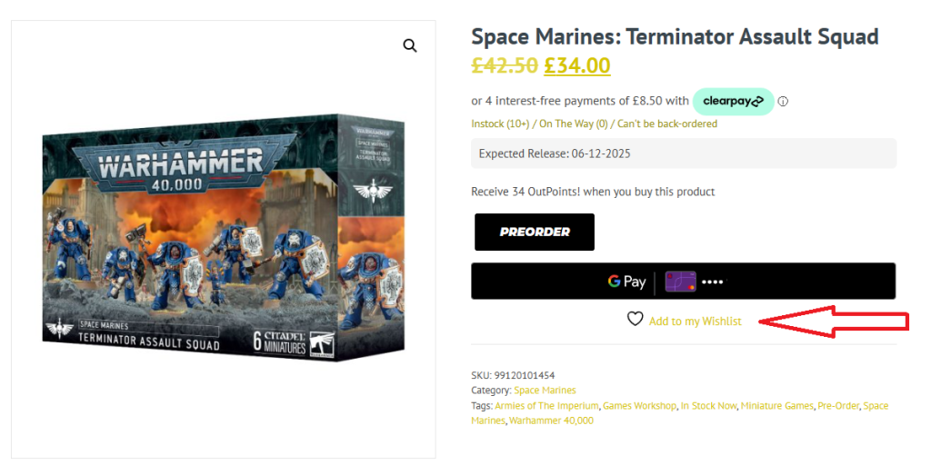Click the magnifying glass zoom icon

(410, 45)
